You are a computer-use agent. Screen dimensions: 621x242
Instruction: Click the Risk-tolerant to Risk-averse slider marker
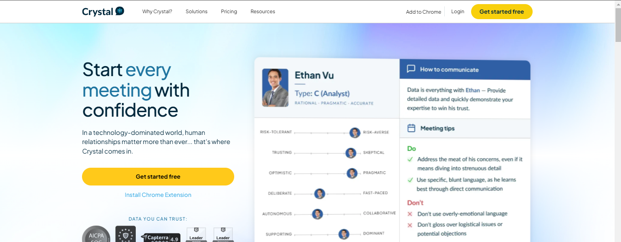click(355, 133)
